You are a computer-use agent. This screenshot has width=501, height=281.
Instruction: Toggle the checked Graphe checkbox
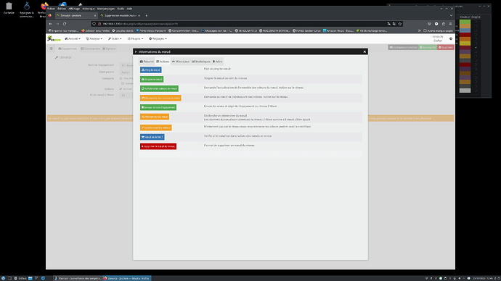point(476,48)
